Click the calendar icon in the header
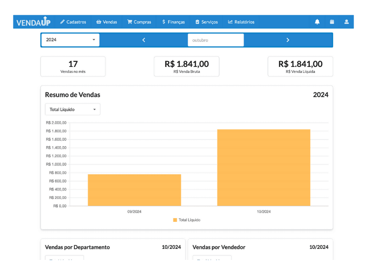The width and height of the screenshot is (367, 275). coord(332,22)
